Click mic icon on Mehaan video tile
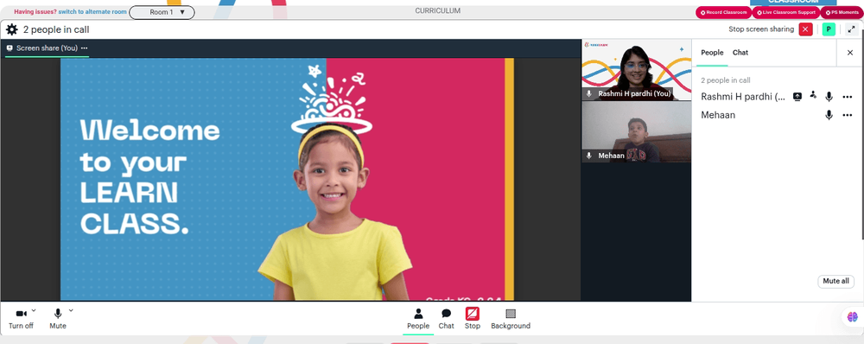This screenshot has width=864, height=344. [x=589, y=156]
